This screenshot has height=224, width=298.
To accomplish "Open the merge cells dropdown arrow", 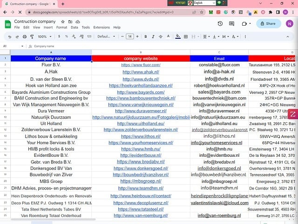I will (x=198, y=36).
